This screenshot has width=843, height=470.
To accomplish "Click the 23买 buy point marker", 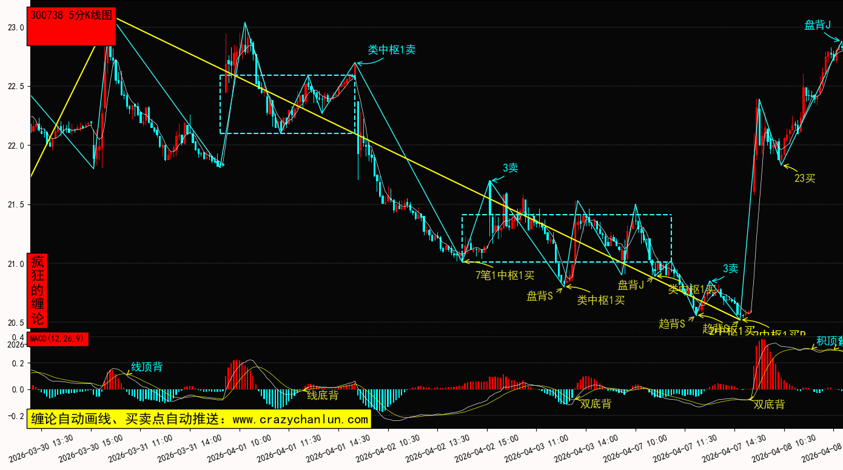I will [x=805, y=178].
